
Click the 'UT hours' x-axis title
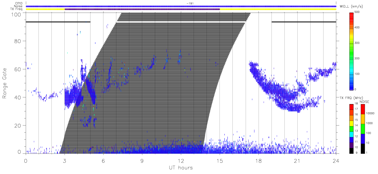180,168
